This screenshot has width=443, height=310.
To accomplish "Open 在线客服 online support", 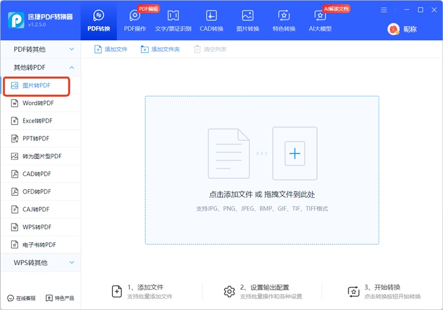I will tap(21, 298).
